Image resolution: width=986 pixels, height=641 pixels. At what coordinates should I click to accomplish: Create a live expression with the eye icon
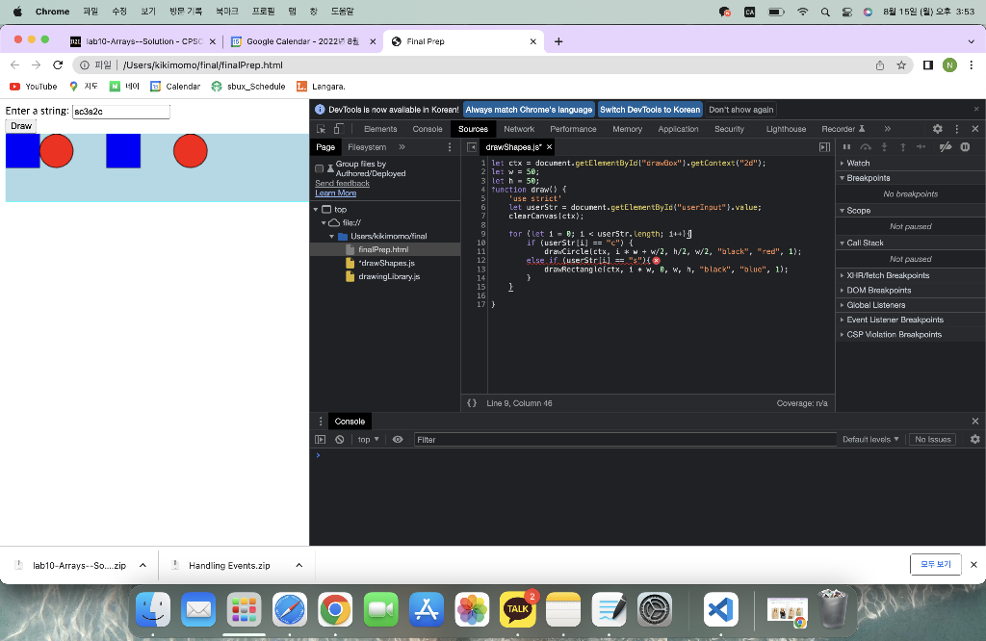click(398, 440)
